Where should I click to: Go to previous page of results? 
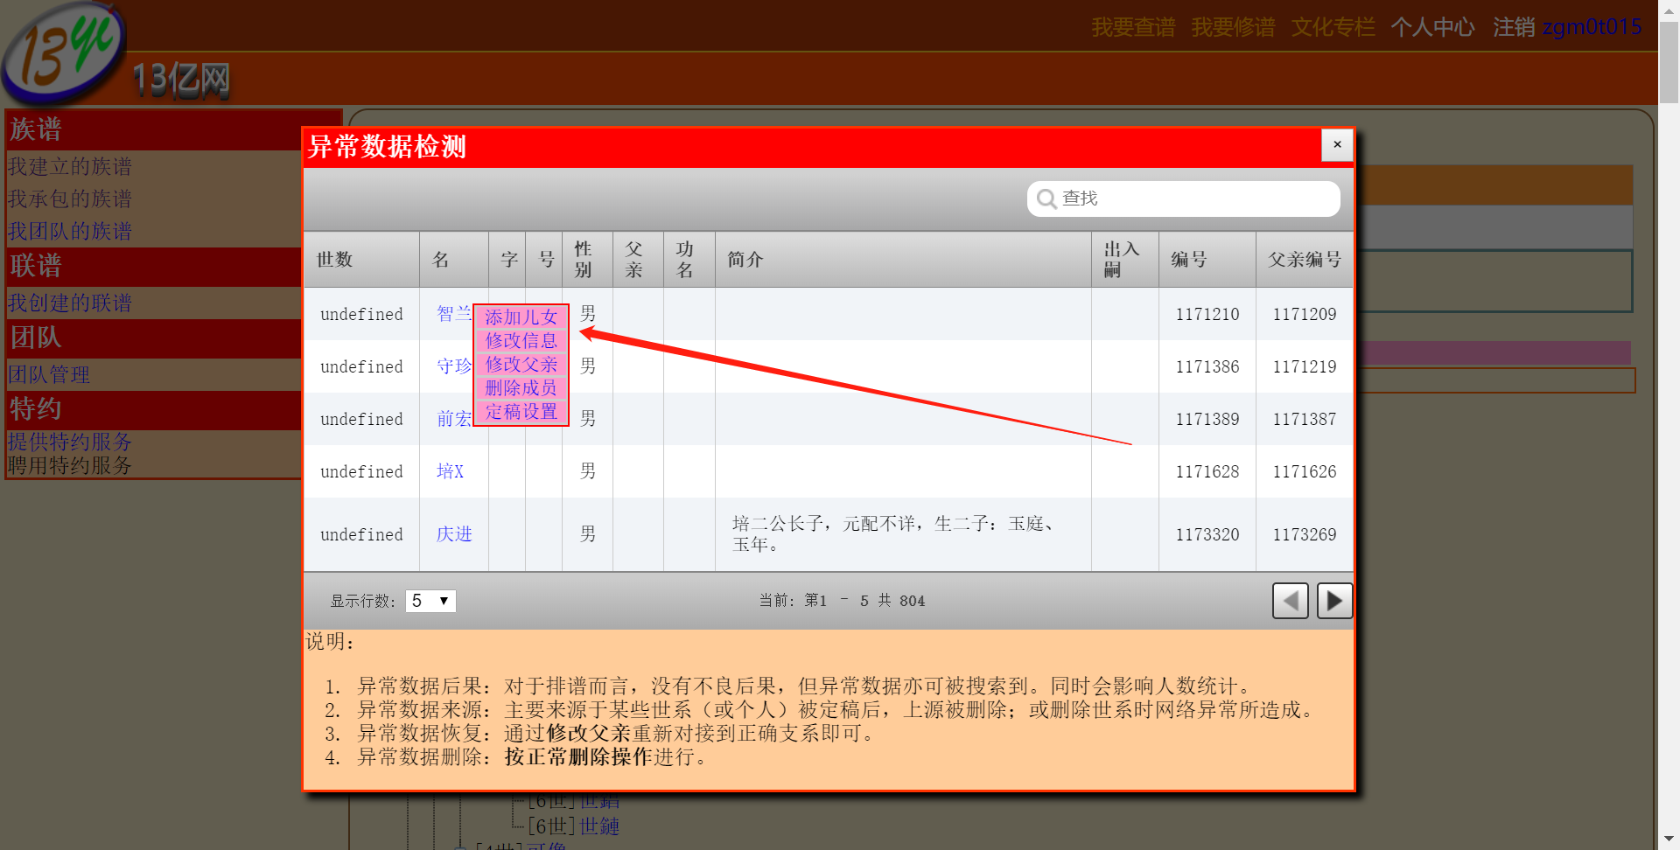pyautogui.click(x=1290, y=601)
